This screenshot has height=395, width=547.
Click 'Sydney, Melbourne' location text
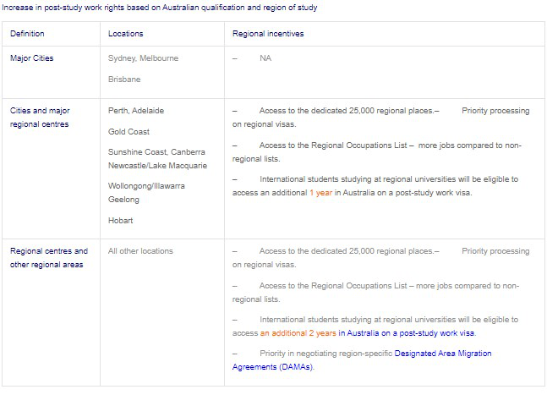[143, 58]
